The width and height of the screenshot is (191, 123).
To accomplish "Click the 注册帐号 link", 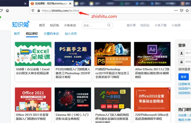I will [x=184, y=84].
